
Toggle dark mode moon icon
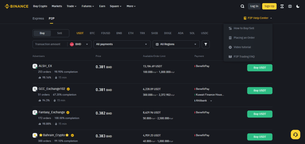coord(298,6)
